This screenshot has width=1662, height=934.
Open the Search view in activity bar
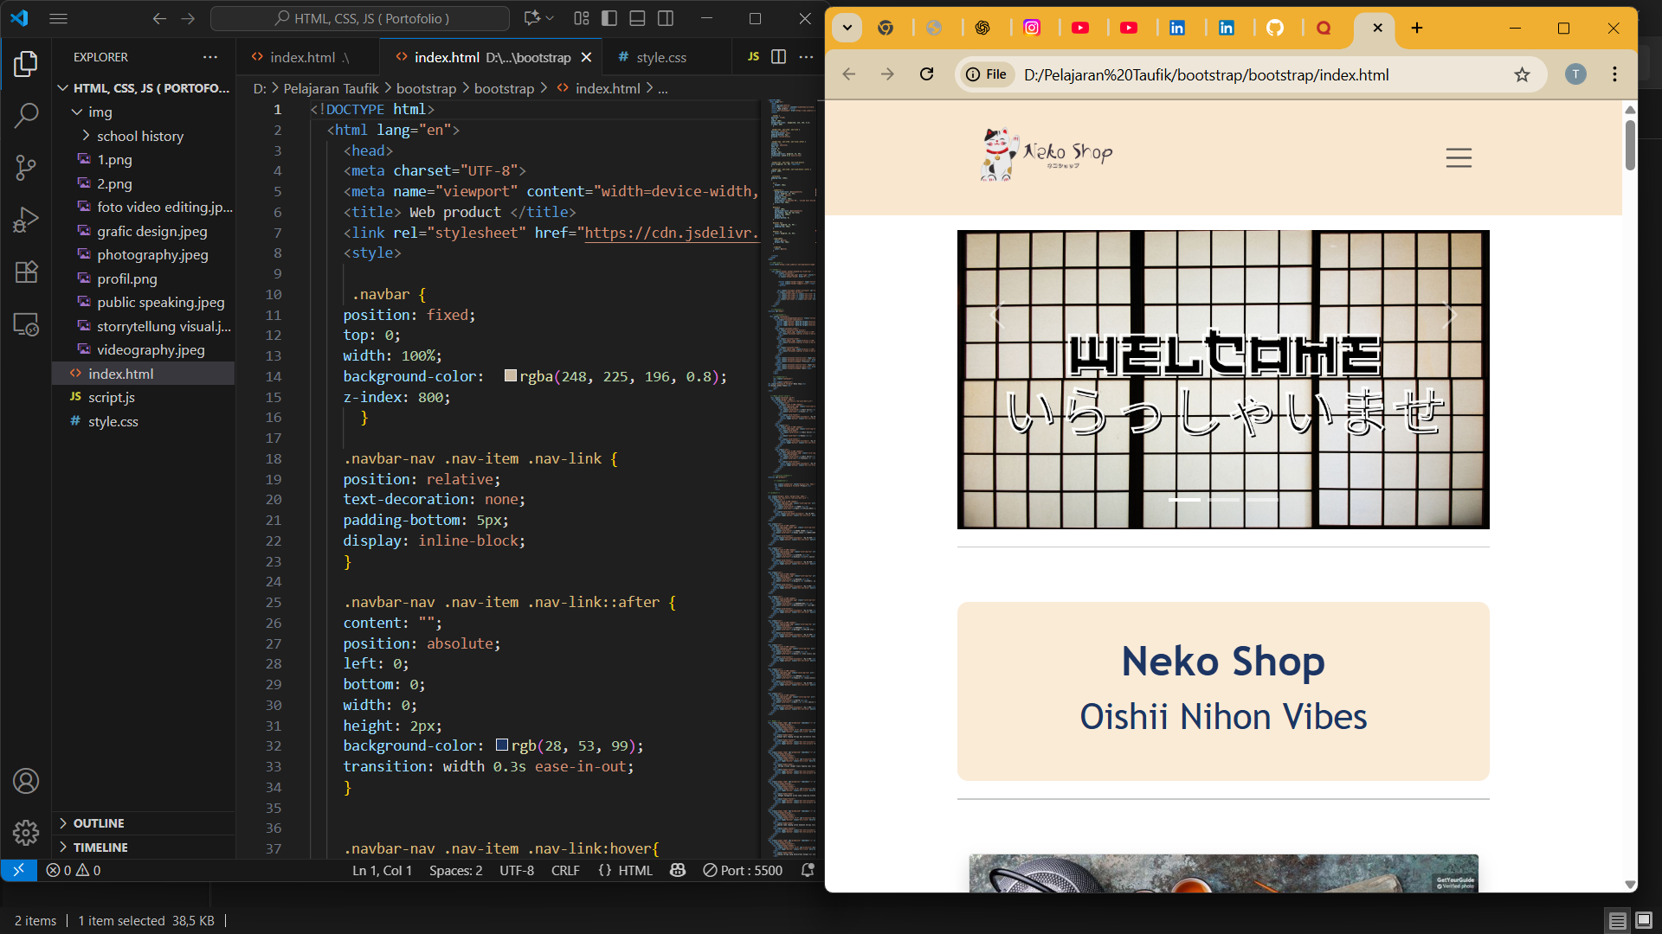coord(26,115)
